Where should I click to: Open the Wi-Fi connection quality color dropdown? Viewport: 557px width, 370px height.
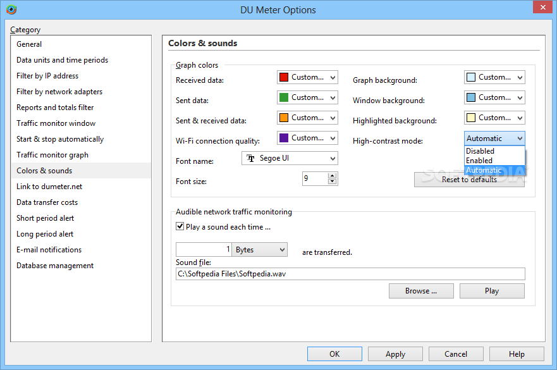(x=307, y=138)
